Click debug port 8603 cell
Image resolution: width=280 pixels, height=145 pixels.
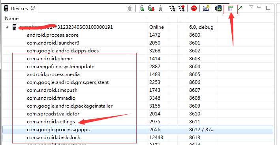point(195,59)
